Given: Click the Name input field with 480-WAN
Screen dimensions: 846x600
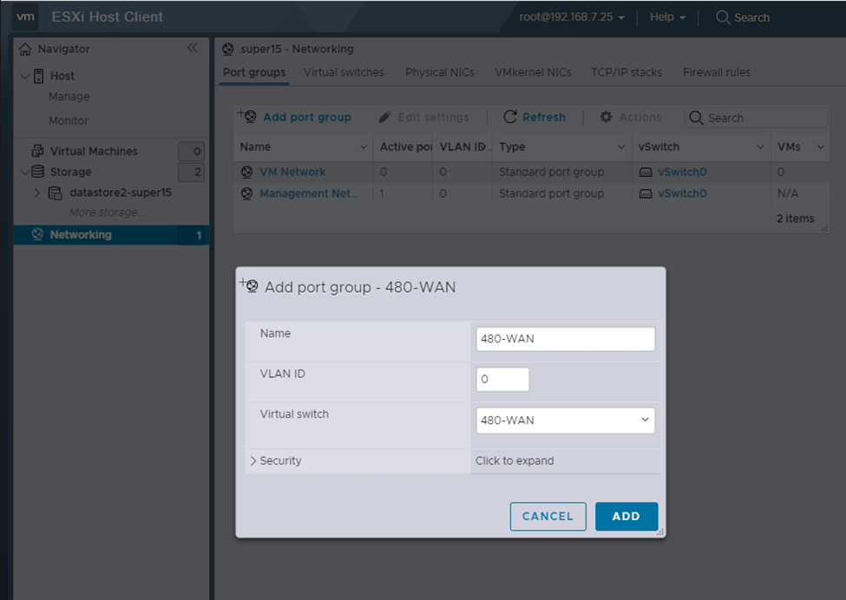Looking at the screenshot, I should [566, 339].
